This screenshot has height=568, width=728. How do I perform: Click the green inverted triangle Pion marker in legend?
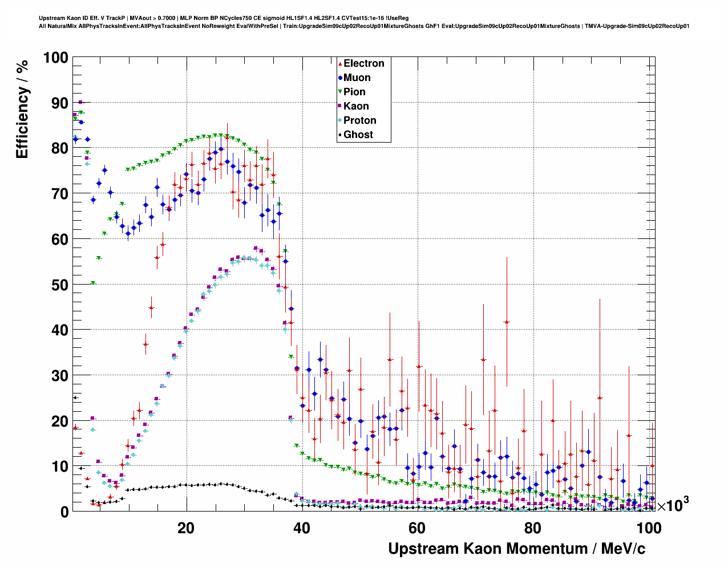click(341, 92)
